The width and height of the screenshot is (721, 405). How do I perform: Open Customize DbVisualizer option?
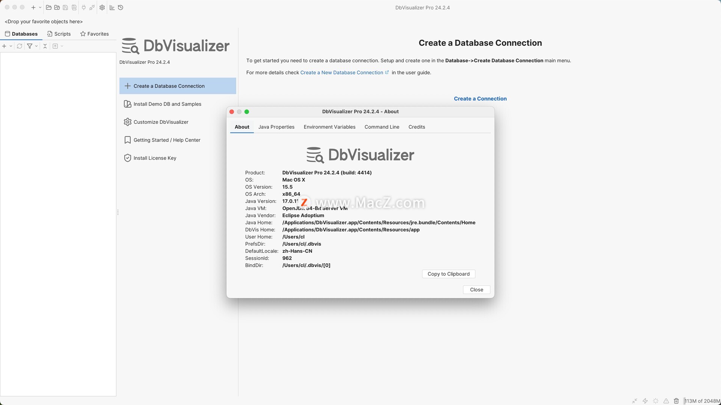coord(178,122)
